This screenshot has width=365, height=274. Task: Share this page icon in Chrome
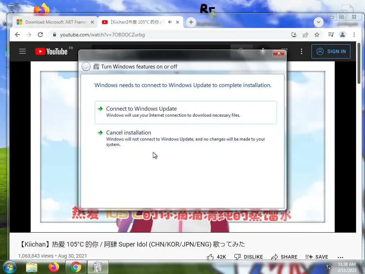[305, 35]
